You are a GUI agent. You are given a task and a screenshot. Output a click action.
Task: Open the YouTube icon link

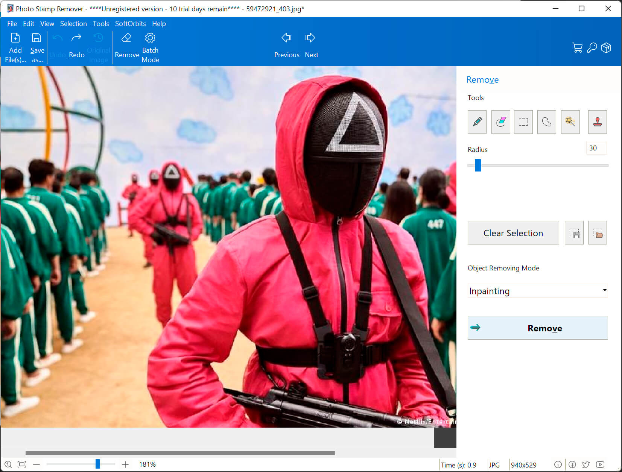click(600, 464)
